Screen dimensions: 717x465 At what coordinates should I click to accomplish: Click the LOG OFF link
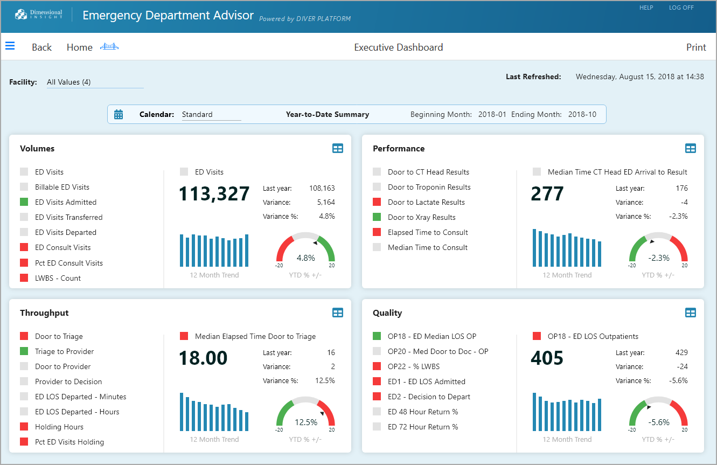click(x=681, y=8)
